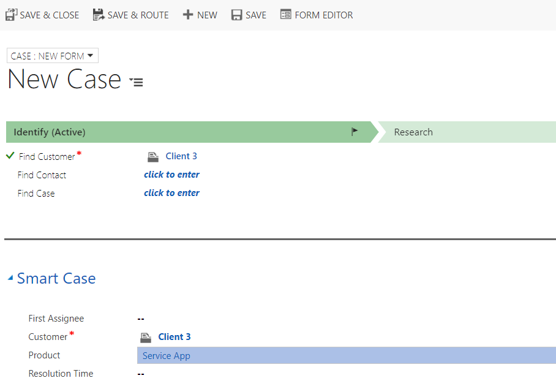This screenshot has width=556, height=389.
Task: Open the Client 3 link in Customer field
Action: [174, 337]
